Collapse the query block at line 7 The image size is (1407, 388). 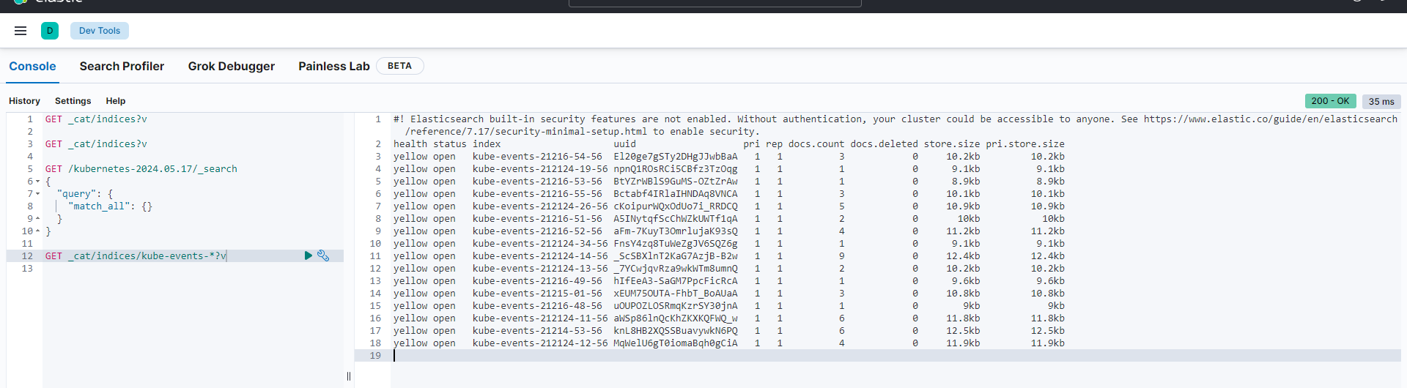(x=37, y=193)
